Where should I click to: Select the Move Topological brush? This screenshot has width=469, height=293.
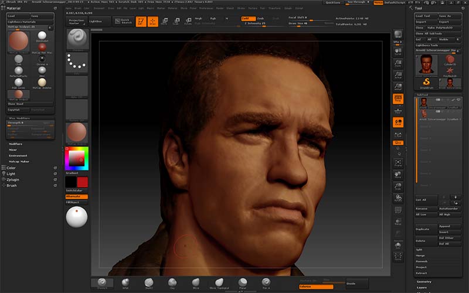coord(219,283)
